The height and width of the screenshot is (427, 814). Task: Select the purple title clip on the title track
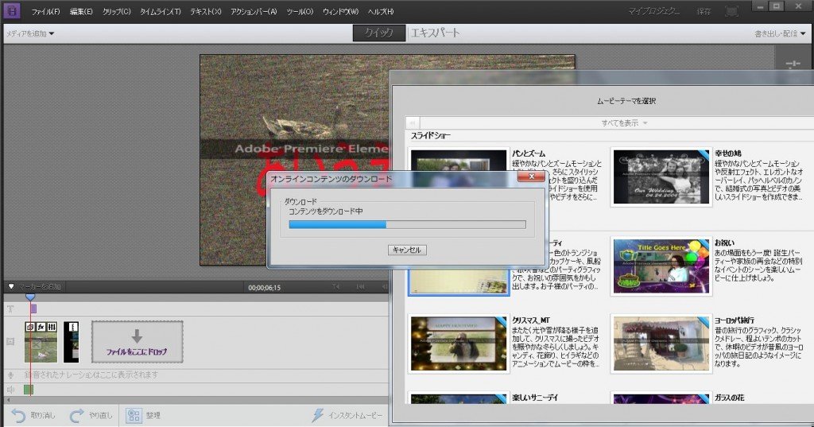(33, 309)
